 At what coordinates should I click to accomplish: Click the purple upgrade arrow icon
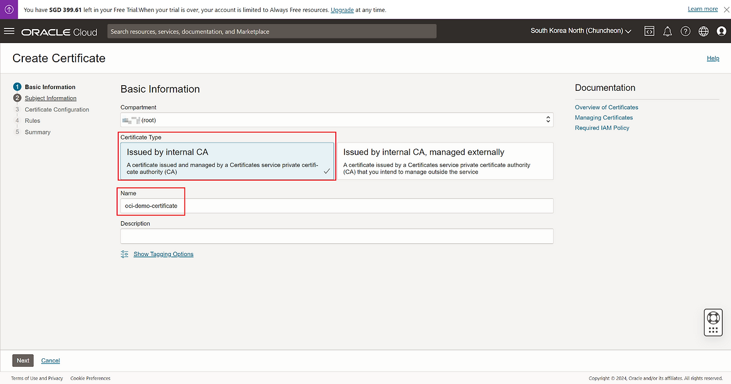9,9
